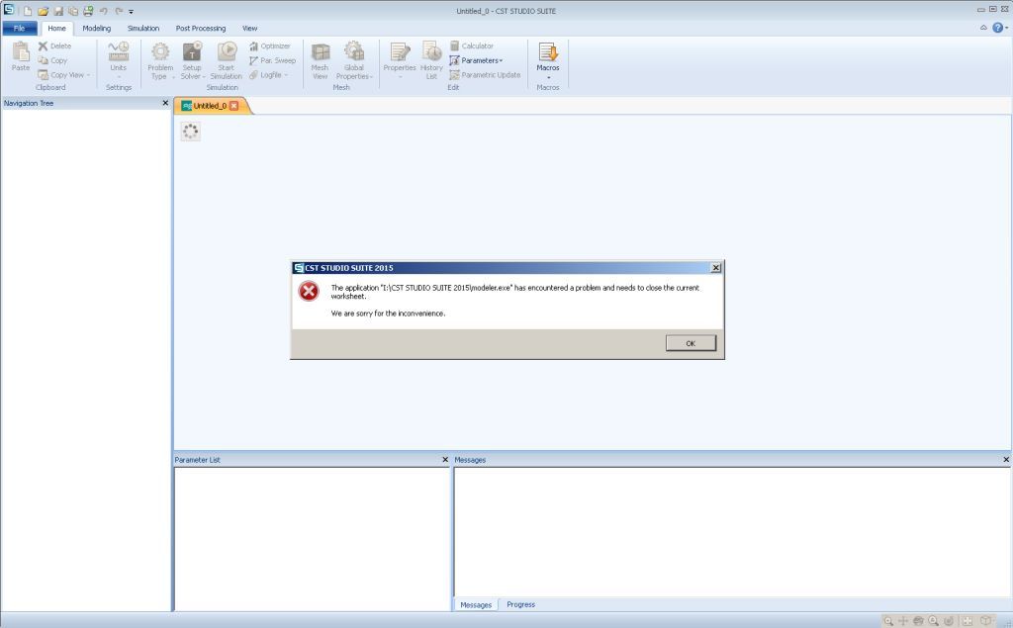Open the Parameters dropdown
The image size is (1013, 628).
click(x=476, y=60)
